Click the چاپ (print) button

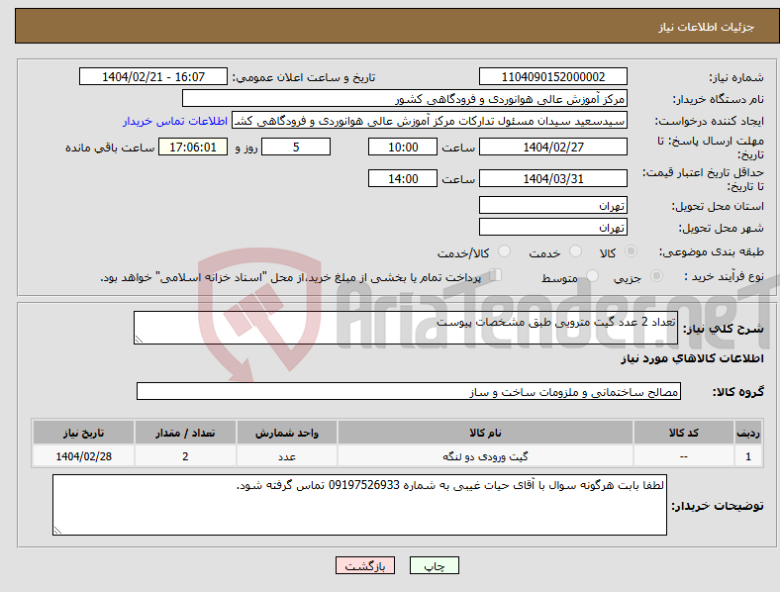(x=434, y=566)
